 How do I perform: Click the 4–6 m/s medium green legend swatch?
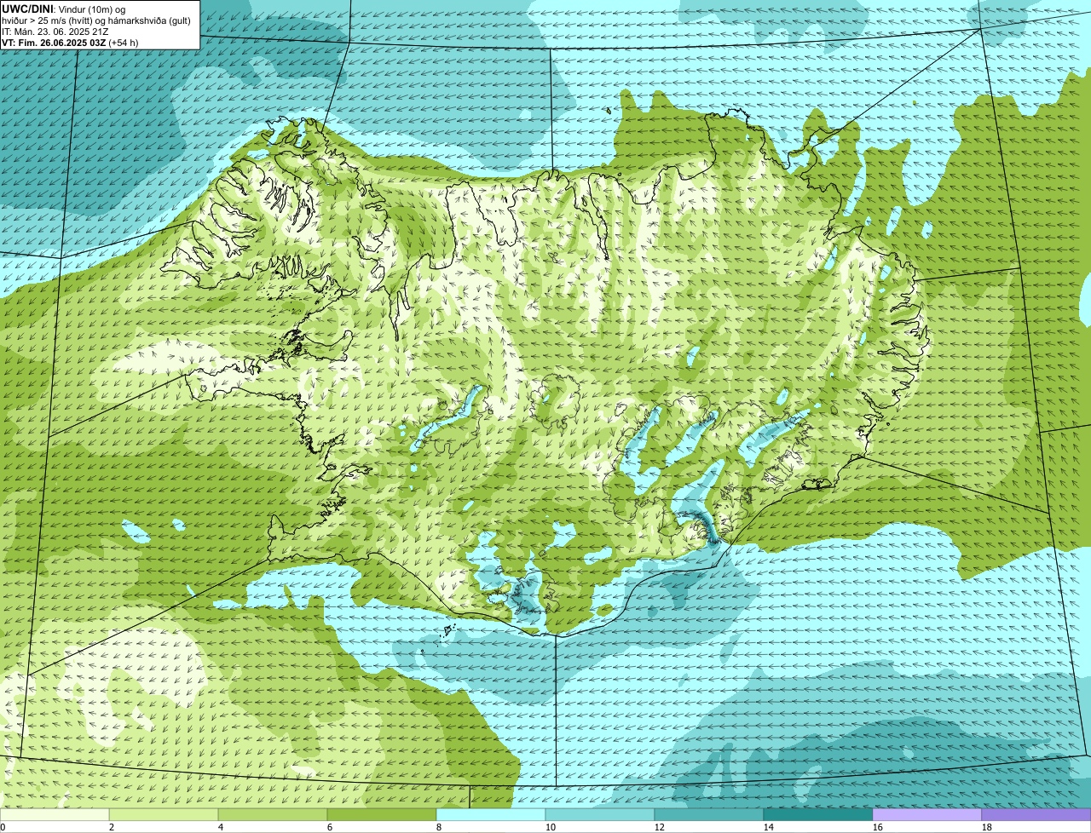[x=273, y=815]
